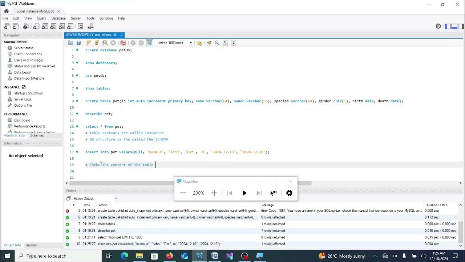This screenshot has height=262, width=465.
Task: Open Users and Privileges
Action: point(29,60)
